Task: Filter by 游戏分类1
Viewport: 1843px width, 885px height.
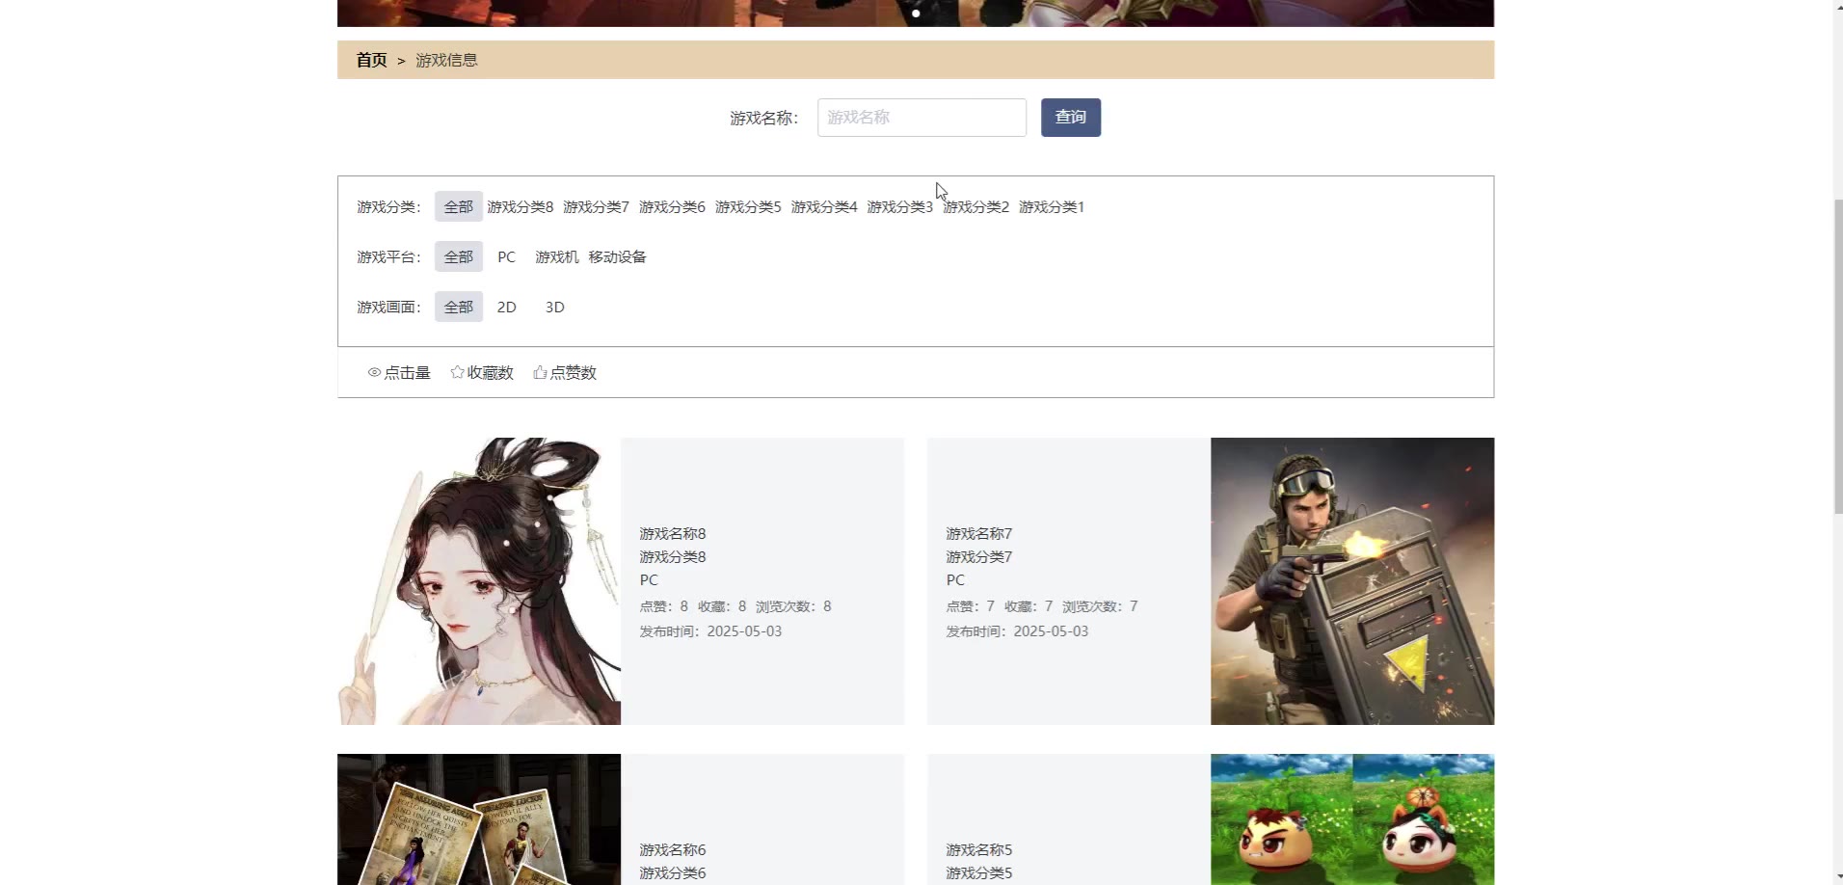Action: (x=1052, y=206)
